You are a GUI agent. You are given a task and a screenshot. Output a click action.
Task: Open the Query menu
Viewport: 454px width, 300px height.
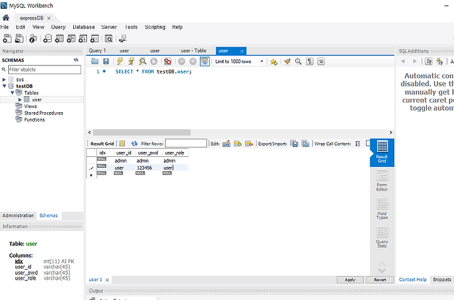58,27
